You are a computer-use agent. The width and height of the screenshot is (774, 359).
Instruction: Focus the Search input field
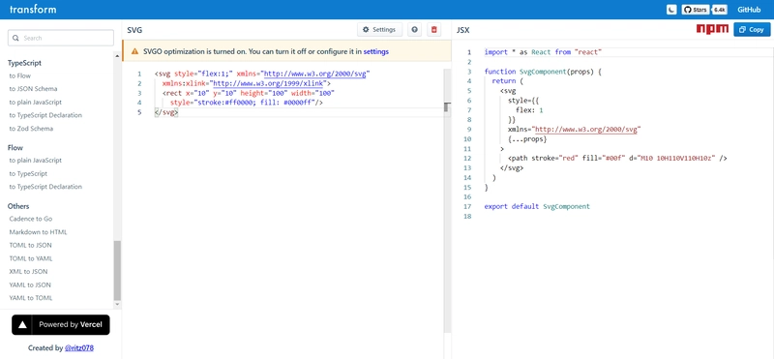tap(61, 38)
